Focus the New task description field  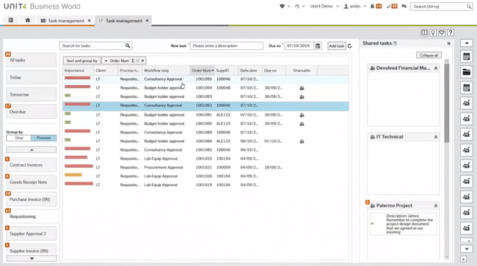226,46
